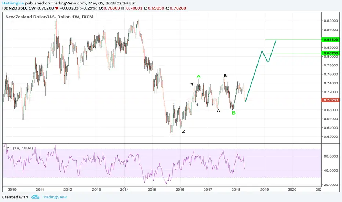The image size is (342, 202).
Task: Click the close price C:0.70208 in header
Action: [x=176, y=8]
